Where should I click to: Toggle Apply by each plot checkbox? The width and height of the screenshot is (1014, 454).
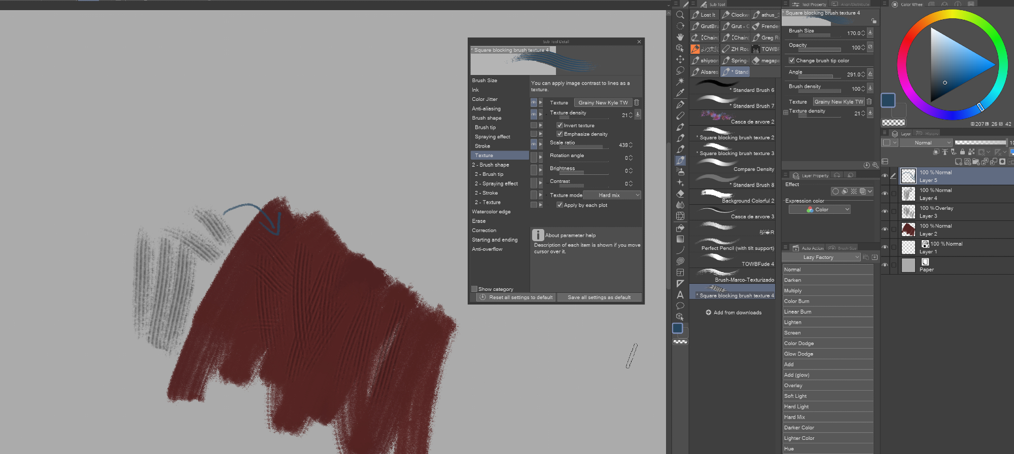560,205
